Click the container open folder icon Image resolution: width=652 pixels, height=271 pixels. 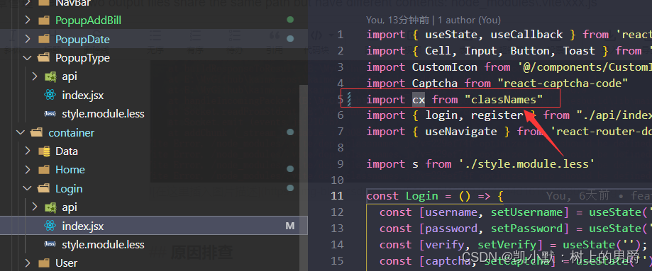pyautogui.click(x=37, y=133)
